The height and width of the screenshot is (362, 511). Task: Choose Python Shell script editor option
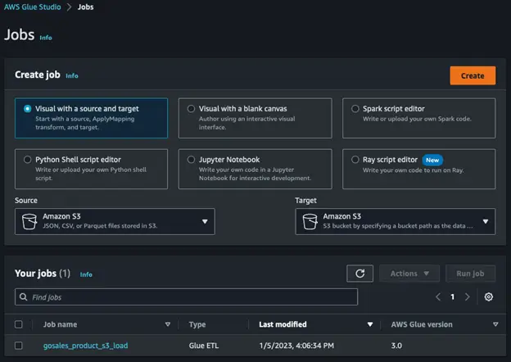tap(91, 169)
